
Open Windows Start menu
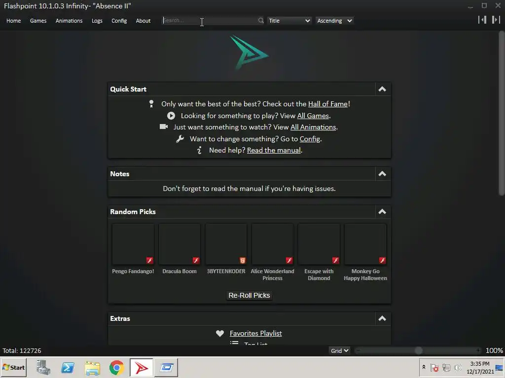tap(13, 367)
